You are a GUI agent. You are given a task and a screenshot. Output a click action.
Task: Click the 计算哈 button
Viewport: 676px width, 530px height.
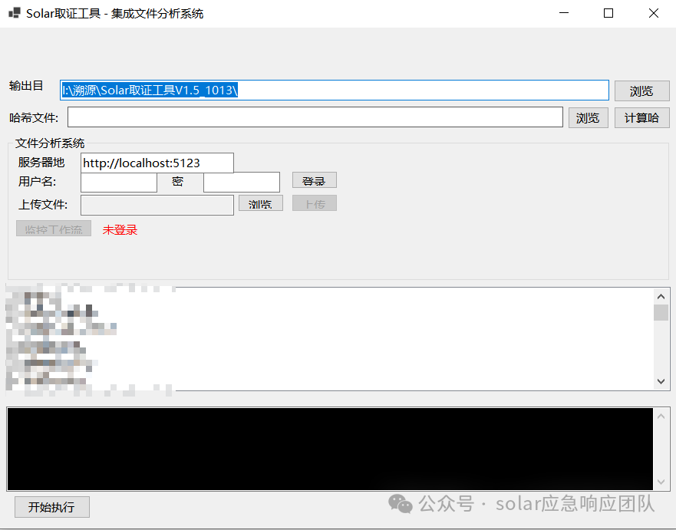[641, 117]
